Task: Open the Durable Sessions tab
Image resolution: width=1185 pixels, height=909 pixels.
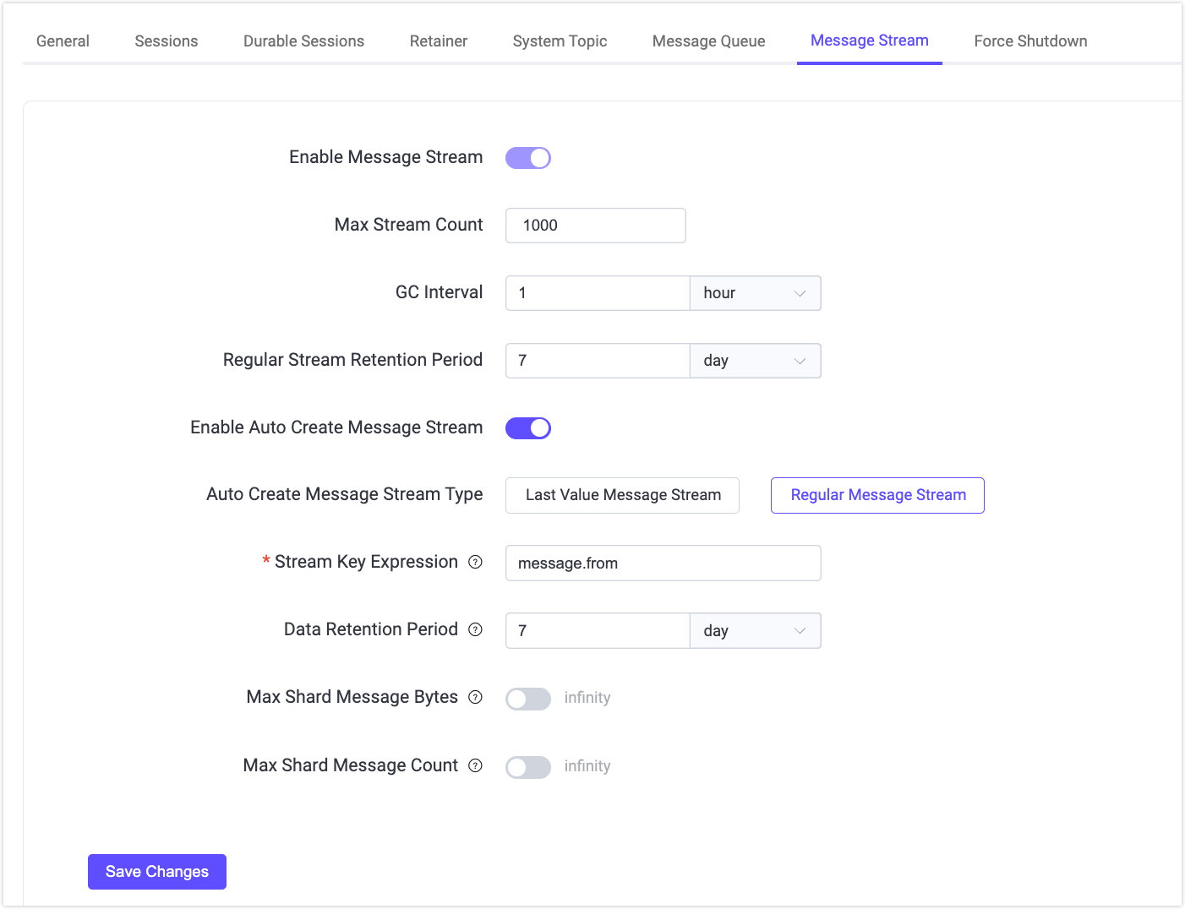Action: point(303,41)
